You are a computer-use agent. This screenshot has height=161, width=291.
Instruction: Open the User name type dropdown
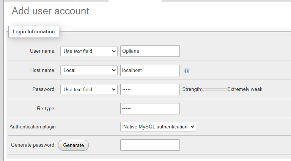pyautogui.click(x=89, y=51)
